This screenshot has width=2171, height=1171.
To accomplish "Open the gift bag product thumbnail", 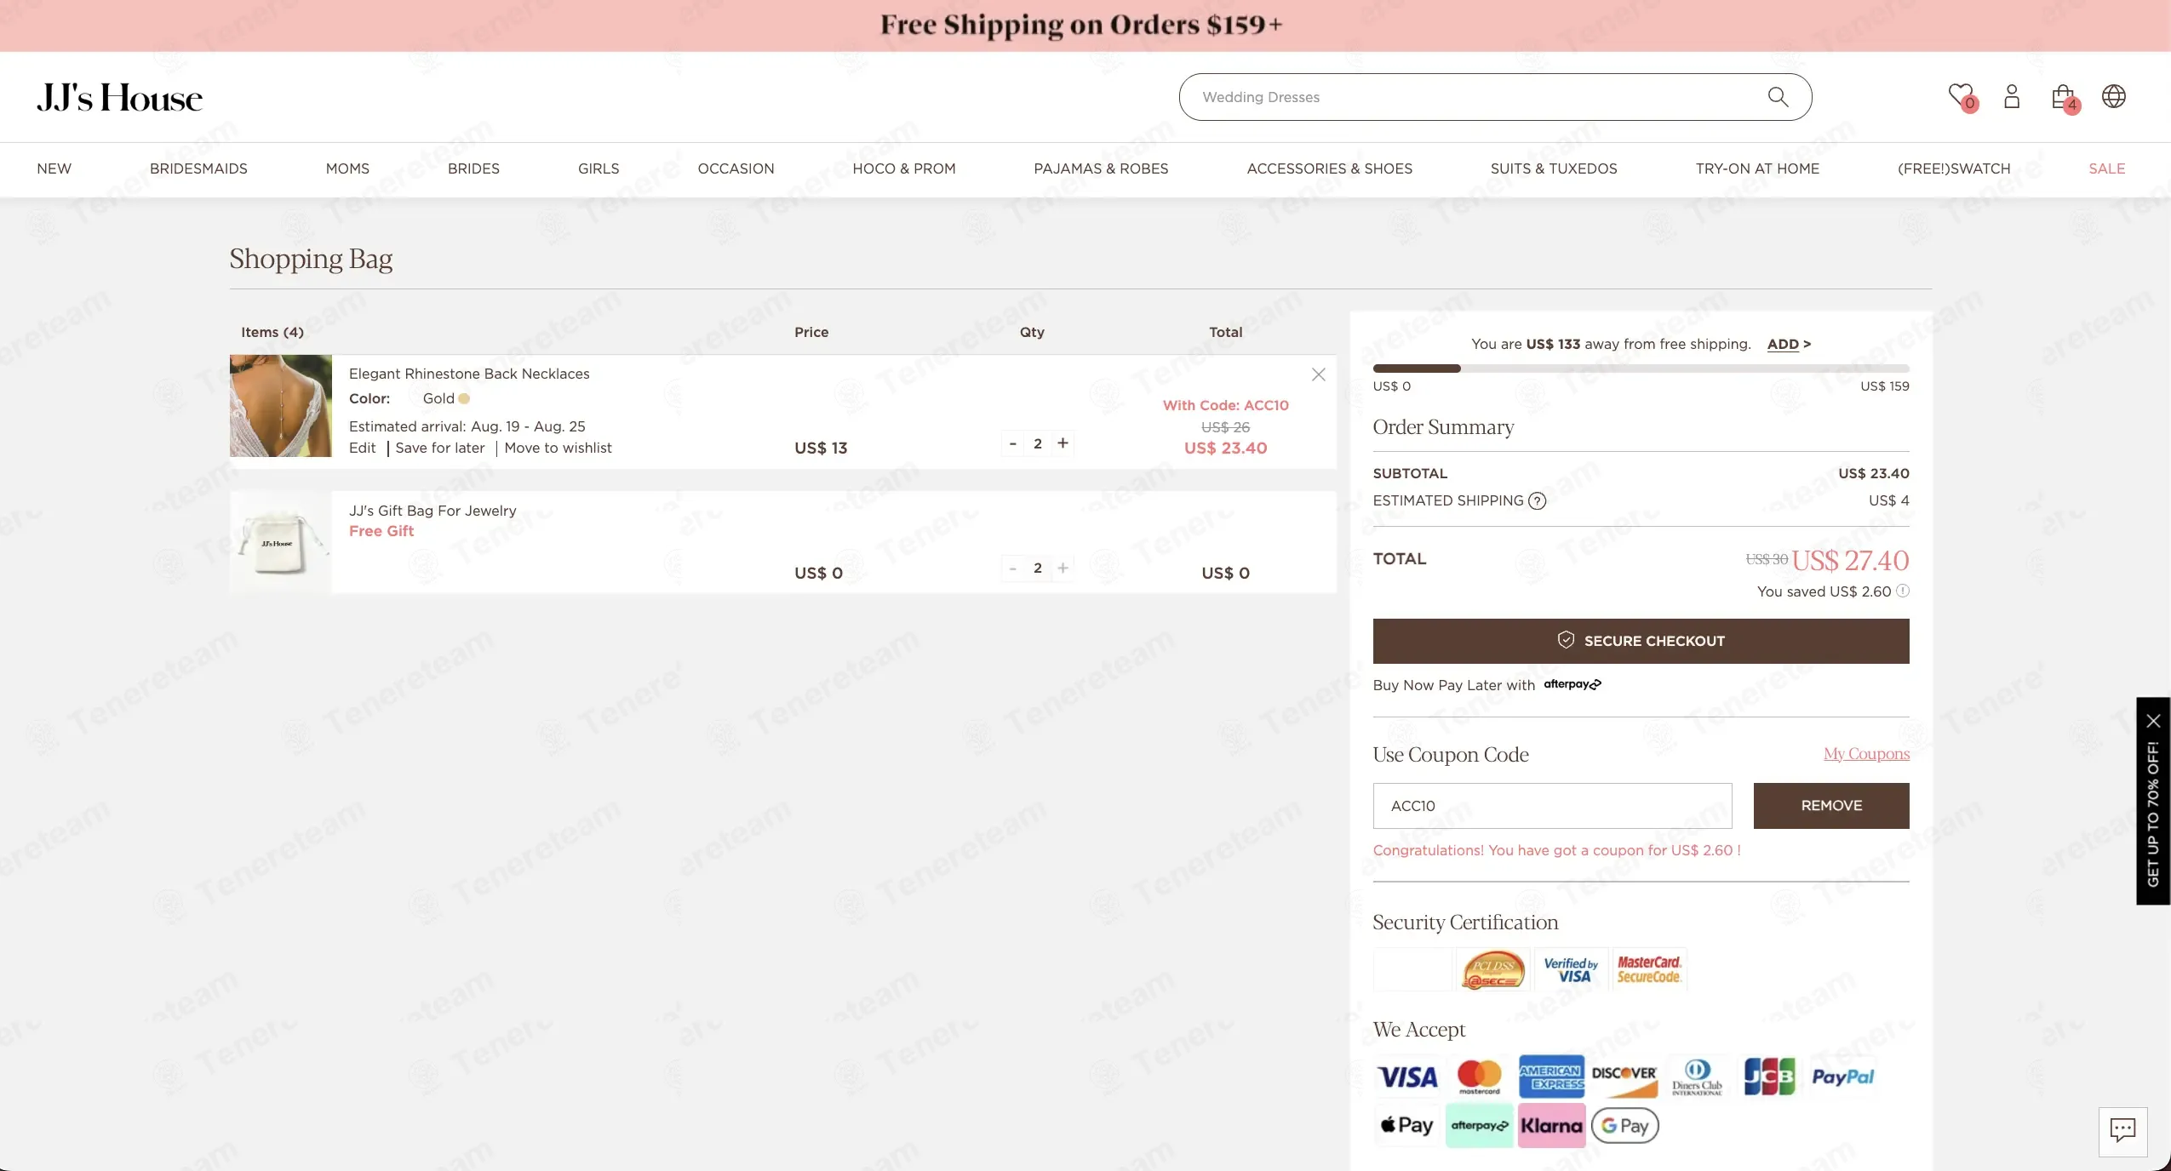I will [x=281, y=542].
